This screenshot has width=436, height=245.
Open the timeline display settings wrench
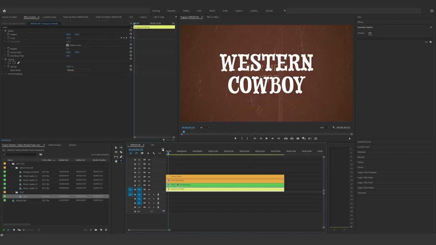[x=154, y=153]
